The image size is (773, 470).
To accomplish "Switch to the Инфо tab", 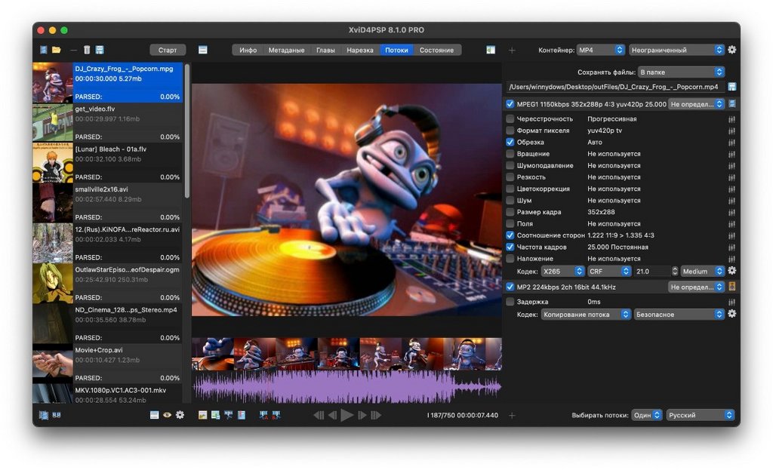I will (x=248, y=50).
